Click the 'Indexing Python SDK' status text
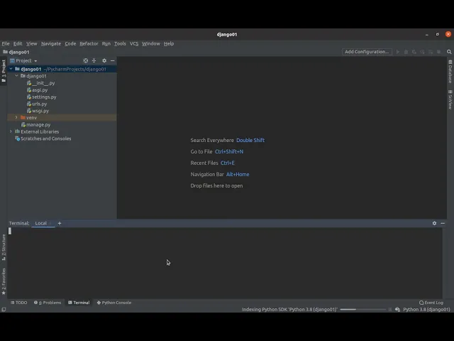The height and width of the screenshot is (341, 454). tap(290, 310)
